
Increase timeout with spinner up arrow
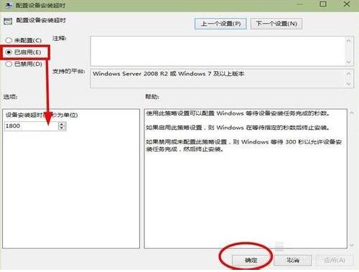click(x=62, y=123)
